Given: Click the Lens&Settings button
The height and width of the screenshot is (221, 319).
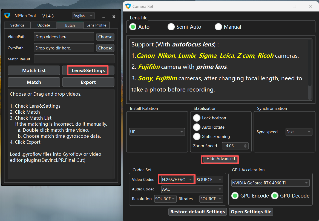Looking at the screenshot, I should (x=88, y=70).
